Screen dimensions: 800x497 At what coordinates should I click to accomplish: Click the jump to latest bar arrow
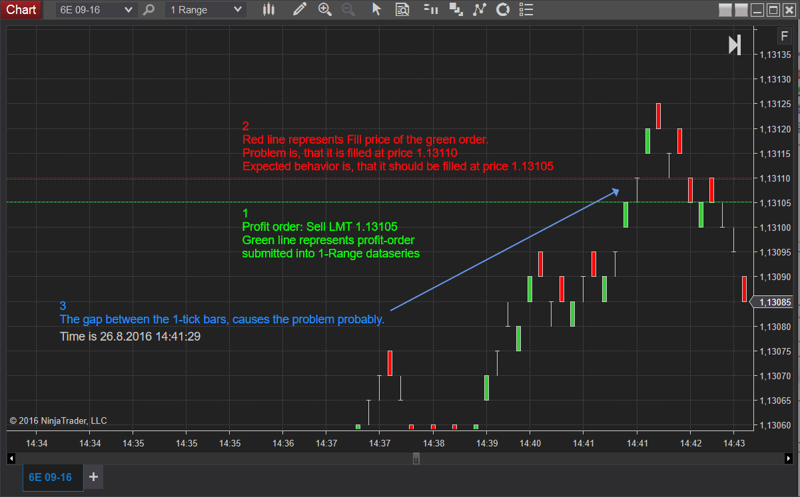click(x=735, y=45)
